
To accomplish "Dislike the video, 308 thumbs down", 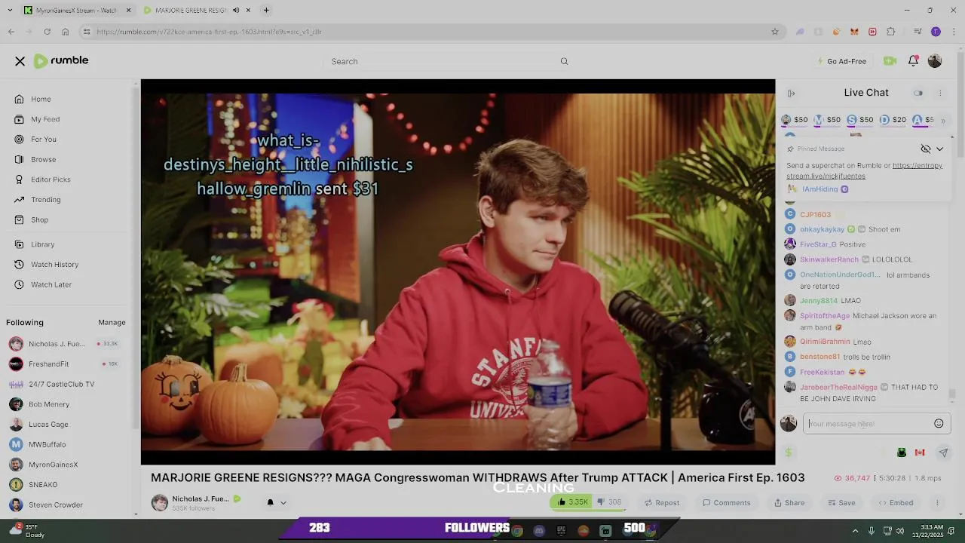I will pyautogui.click(x=609, y=502).
